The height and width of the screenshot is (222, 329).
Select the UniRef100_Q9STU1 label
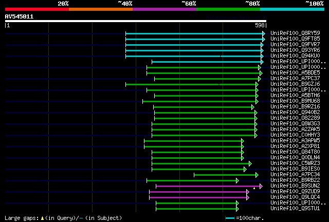295,209
